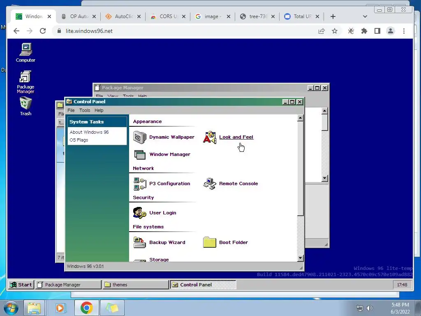Select the Trash desktop icon
This screenshot has width=421, height=316.
[x=25, y=107]
